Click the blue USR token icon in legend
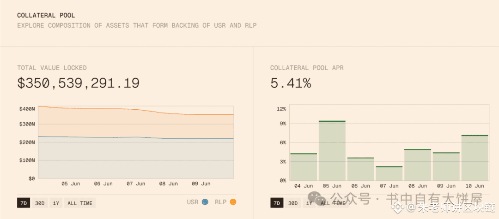 (x=205, y=202)
